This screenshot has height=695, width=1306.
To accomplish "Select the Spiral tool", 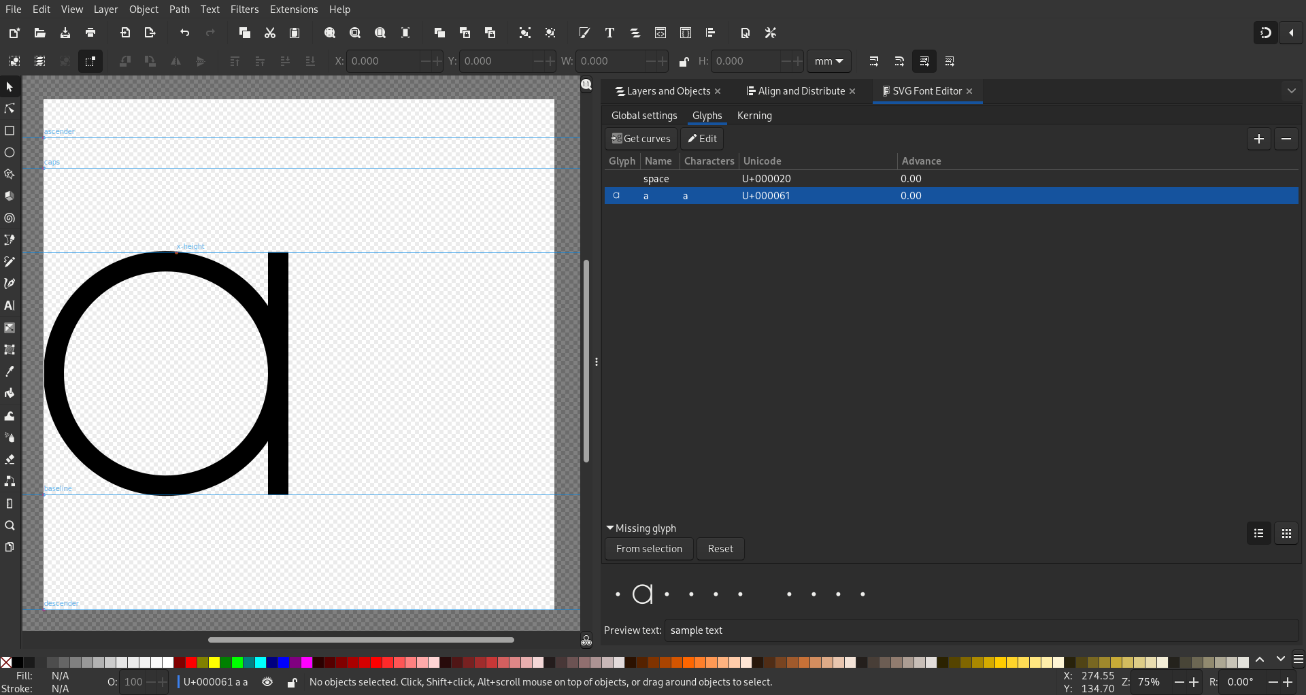I will 10,218.
